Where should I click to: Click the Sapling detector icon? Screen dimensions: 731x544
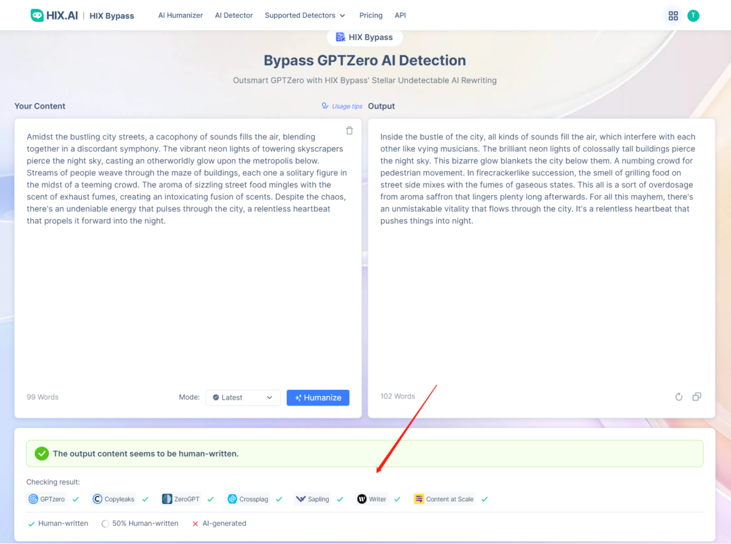pyautogui.click(x=301, y=499)
